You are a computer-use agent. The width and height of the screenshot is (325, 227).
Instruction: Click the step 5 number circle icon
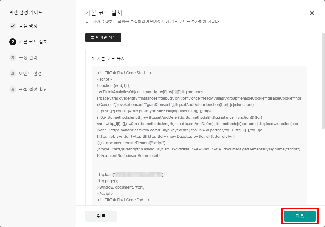13,90
